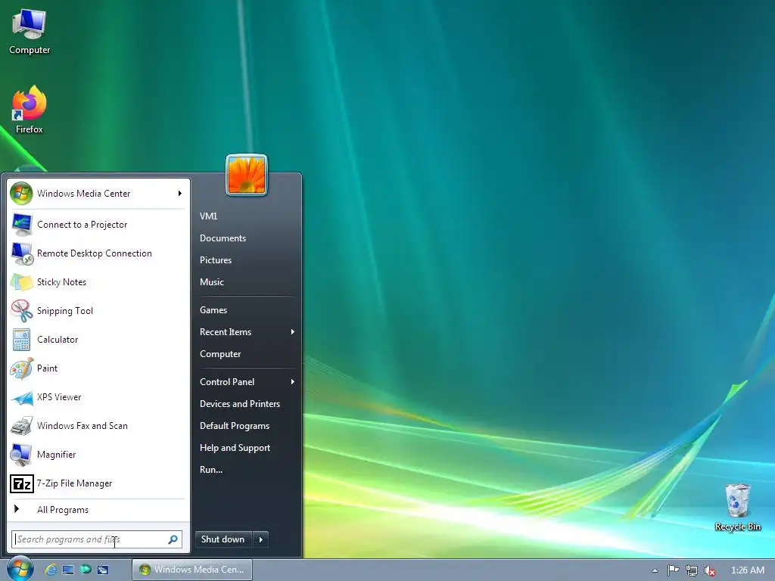775x581 pixels.
Task: Click the 1:26 AM taskbar clock
Action: [x=747, y=570]
